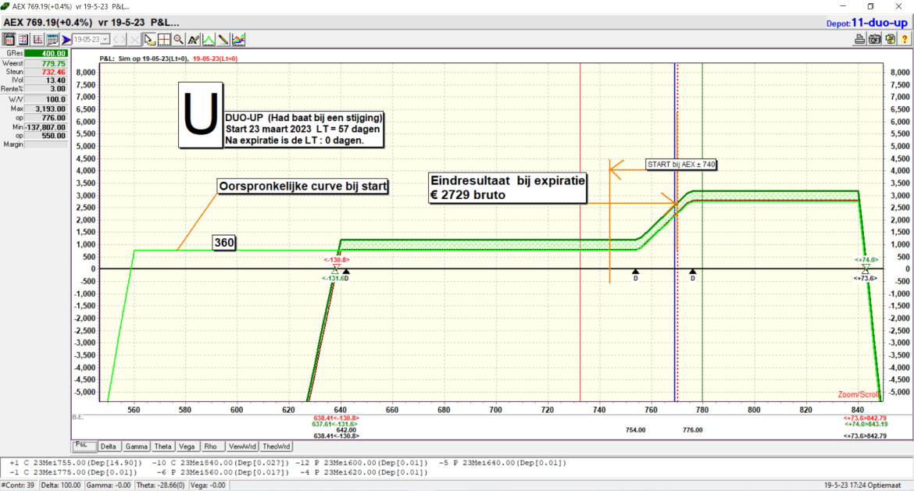
Task: Select the magnifier zoom tool
Action: (x=178, y=40)
